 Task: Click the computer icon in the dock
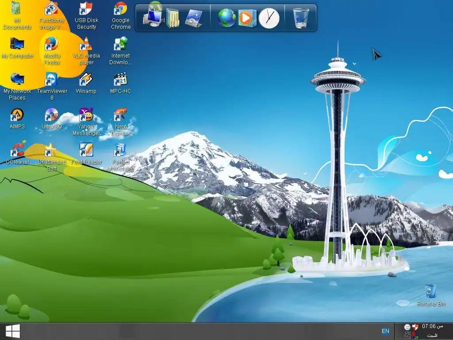tap(152, 17)
